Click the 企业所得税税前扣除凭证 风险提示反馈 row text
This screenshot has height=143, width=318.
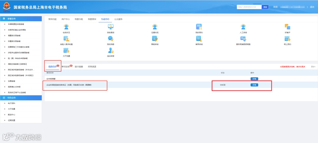tap(69, 85)
